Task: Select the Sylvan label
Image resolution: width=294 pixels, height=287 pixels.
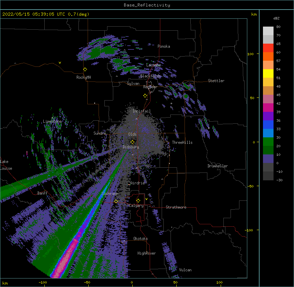Action: pyautogui.click(x=133, y=84)
